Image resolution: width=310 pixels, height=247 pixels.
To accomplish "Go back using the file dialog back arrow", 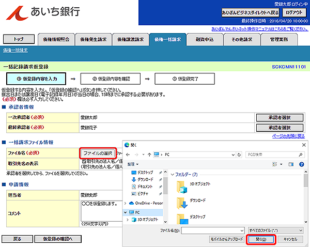I will (128, 155).
